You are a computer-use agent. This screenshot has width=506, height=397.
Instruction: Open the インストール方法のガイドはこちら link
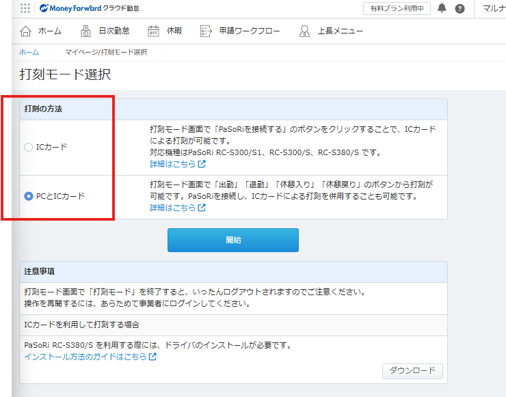pos(90,357)
